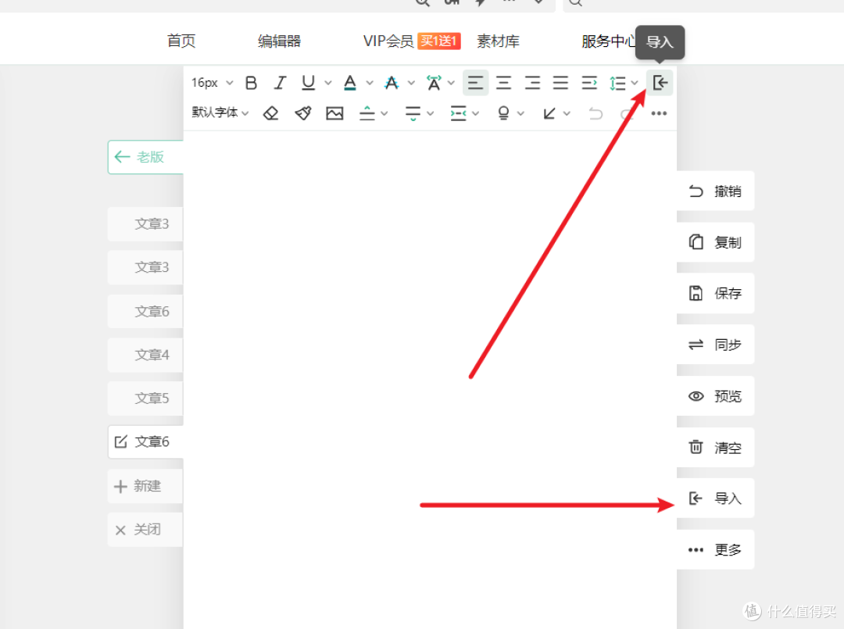Select the format painter brush
The height and width of the screenshot is (629, 844).
point(303,113)
